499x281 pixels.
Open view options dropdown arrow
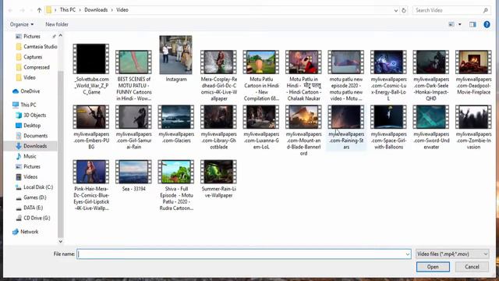(x=459, y=24)
